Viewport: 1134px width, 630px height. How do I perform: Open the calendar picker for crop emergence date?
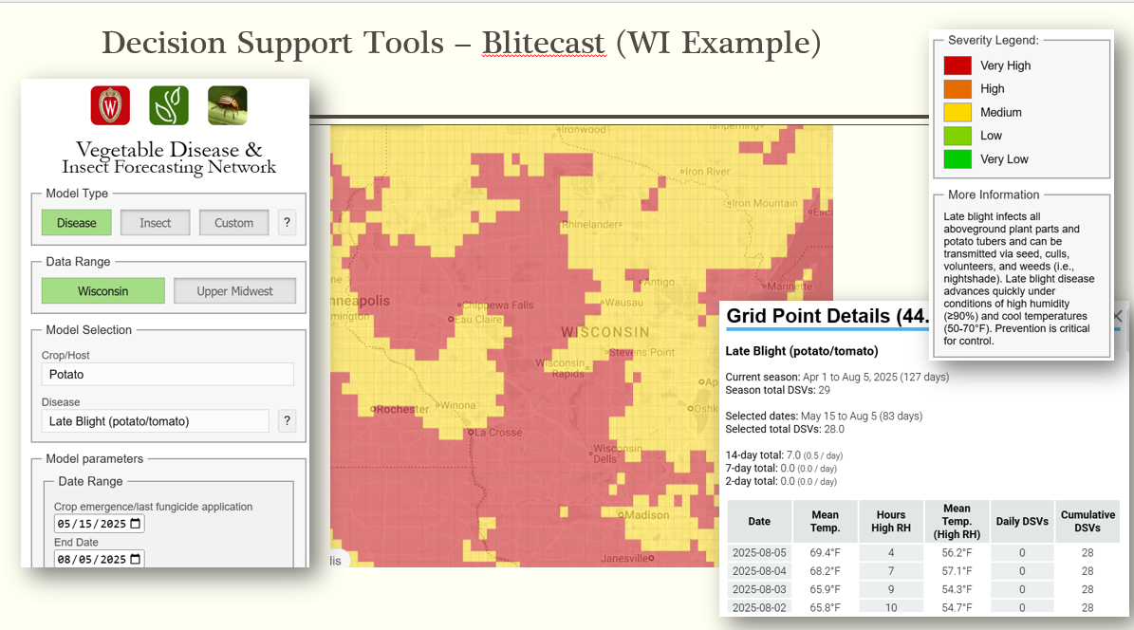(136, 524)
